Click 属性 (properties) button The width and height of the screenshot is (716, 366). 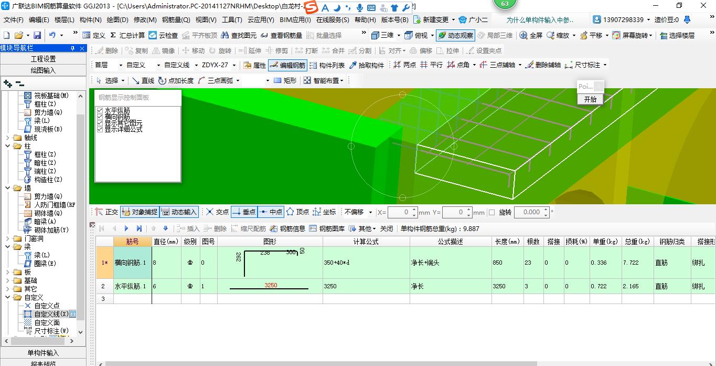point(255,65)
